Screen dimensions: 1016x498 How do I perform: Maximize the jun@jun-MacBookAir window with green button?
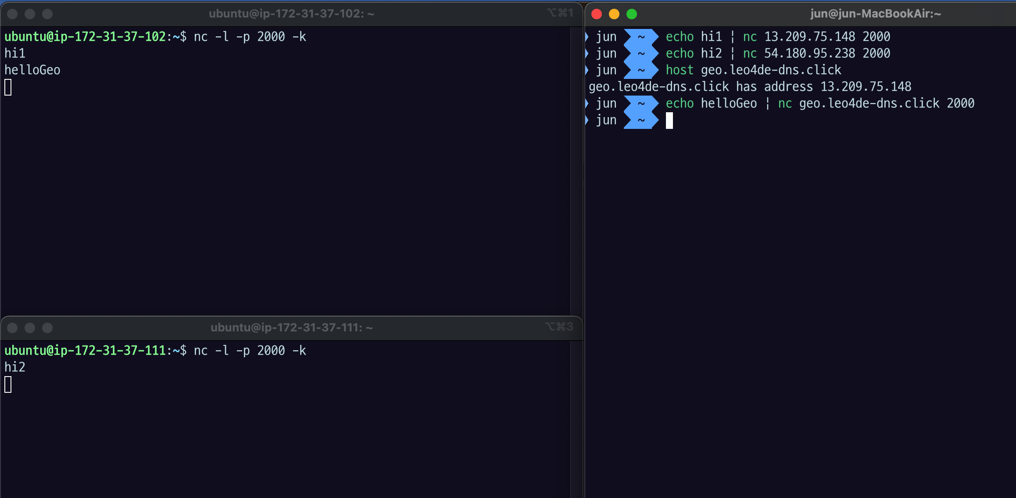point(632,14)
